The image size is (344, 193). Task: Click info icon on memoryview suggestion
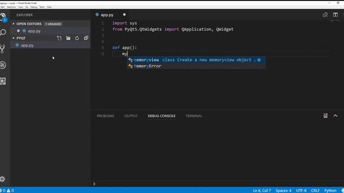coord(259,60)
